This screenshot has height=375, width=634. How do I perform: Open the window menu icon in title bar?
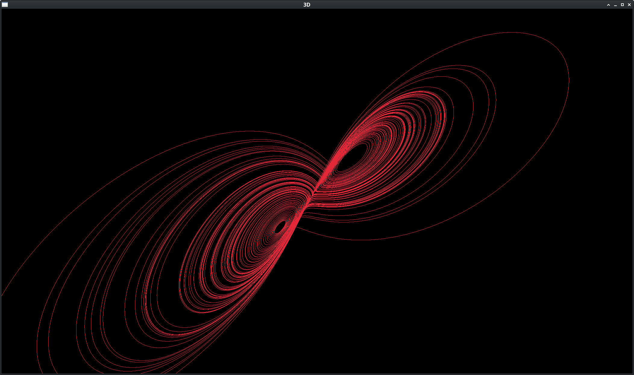(x=5, y=5)
